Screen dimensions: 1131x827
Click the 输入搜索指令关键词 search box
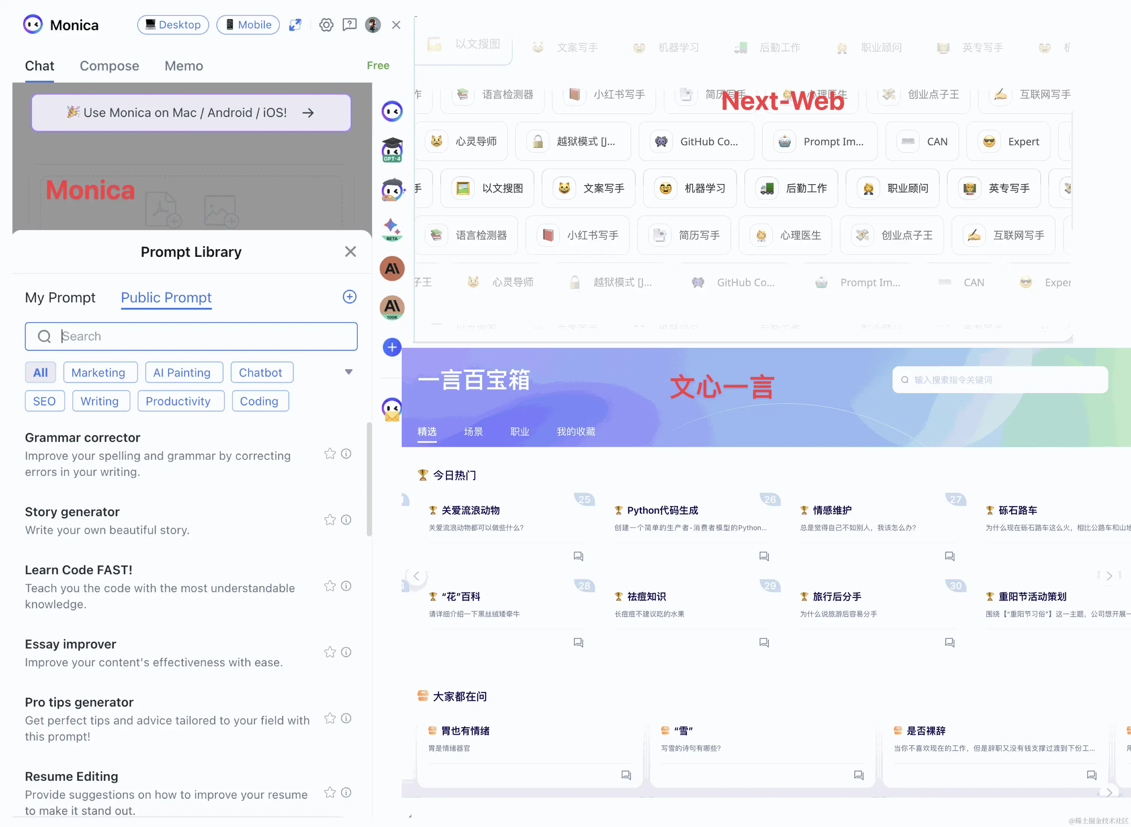[x=1000, y=379]
